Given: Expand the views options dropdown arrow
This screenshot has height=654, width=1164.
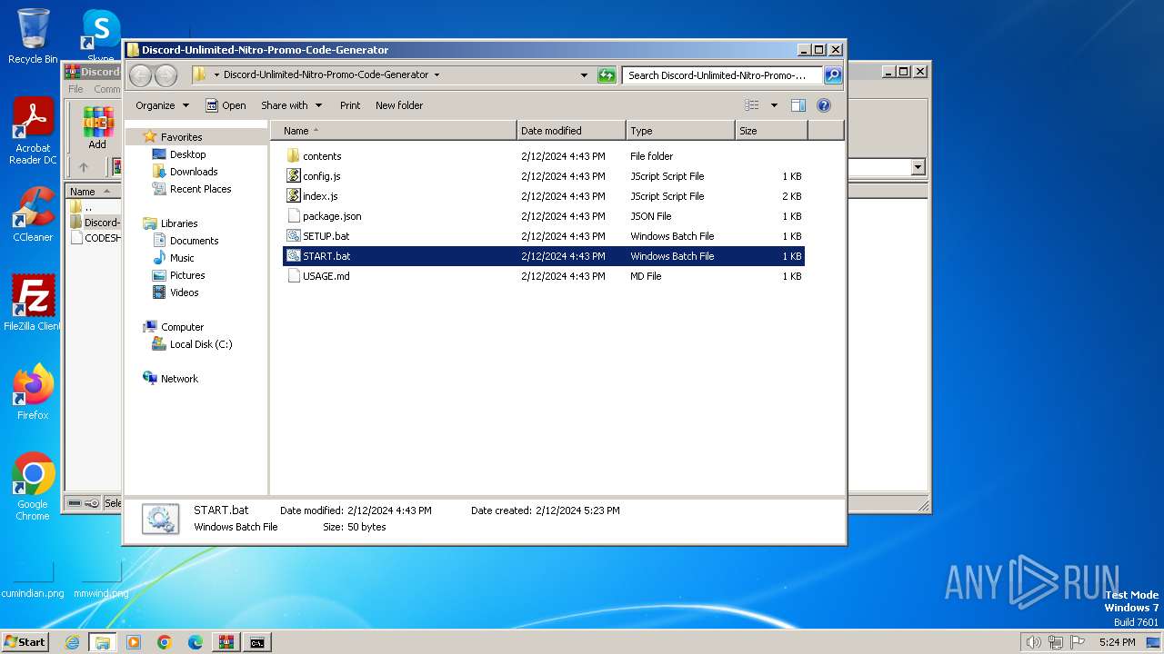Looking at the screenshot, I should click(774, 105).
